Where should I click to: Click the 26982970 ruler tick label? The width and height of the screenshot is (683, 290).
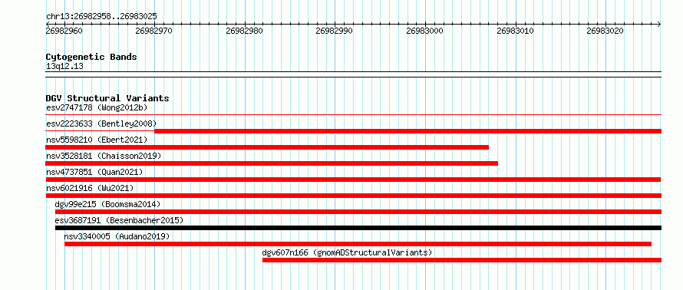pos(153,31)
